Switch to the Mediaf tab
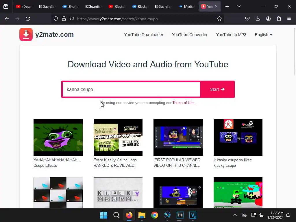296x222 pixels. click(x=186, y=7)
